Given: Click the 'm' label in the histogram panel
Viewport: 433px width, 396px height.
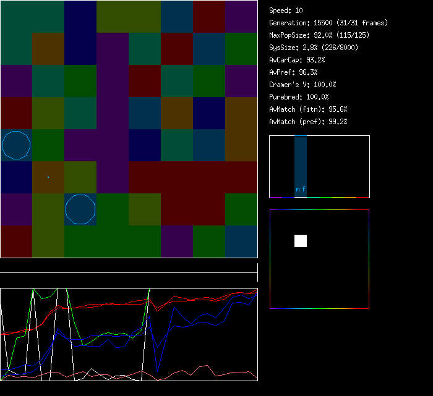Looking at the screenshot, I should point(298,190).
